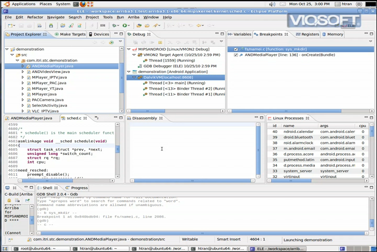The image size is (377, 252).
Task: Click the Suspend icon in the Debug view
Action: (160, 42)
